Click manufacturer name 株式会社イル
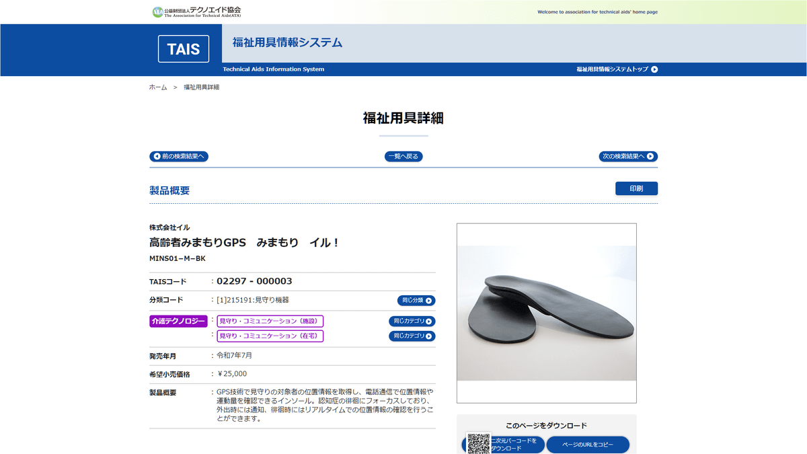This screenshot has width=807, height=454. (169, 227)
